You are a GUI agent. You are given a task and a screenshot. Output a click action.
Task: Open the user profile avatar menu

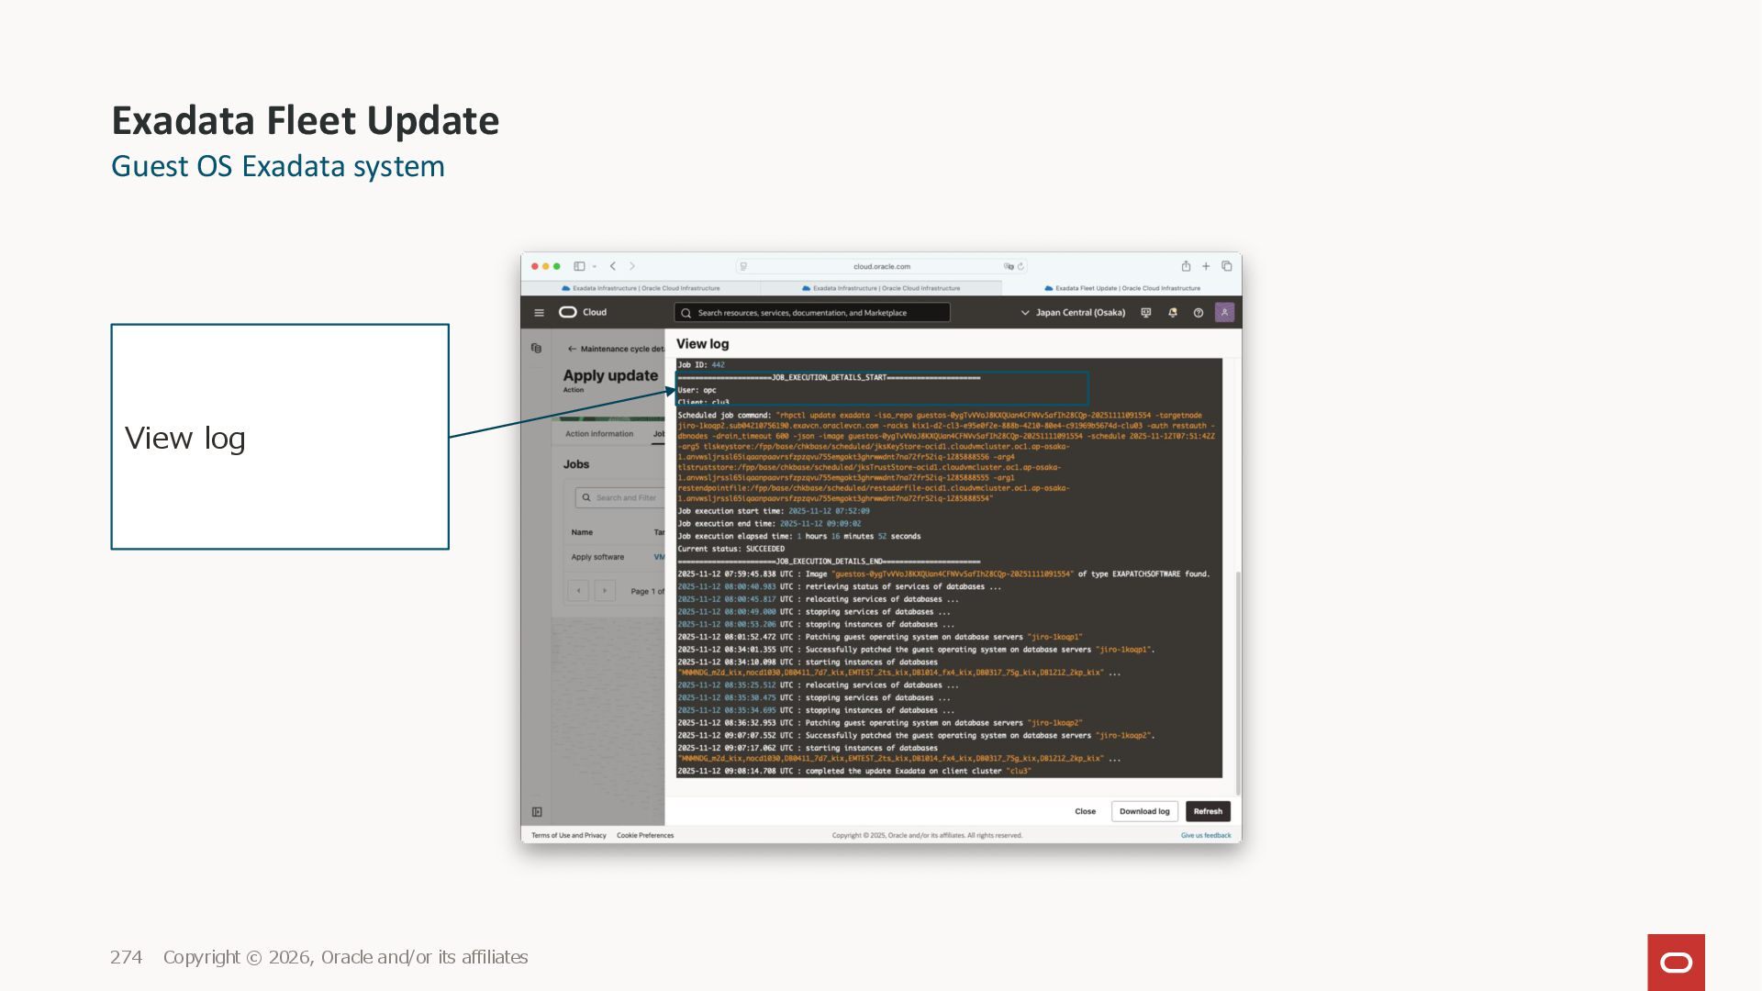pyautogui.click(x=1224, y=312)
